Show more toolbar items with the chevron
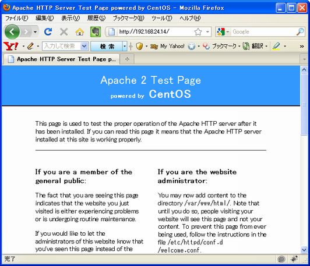 [x=302, y=47]
